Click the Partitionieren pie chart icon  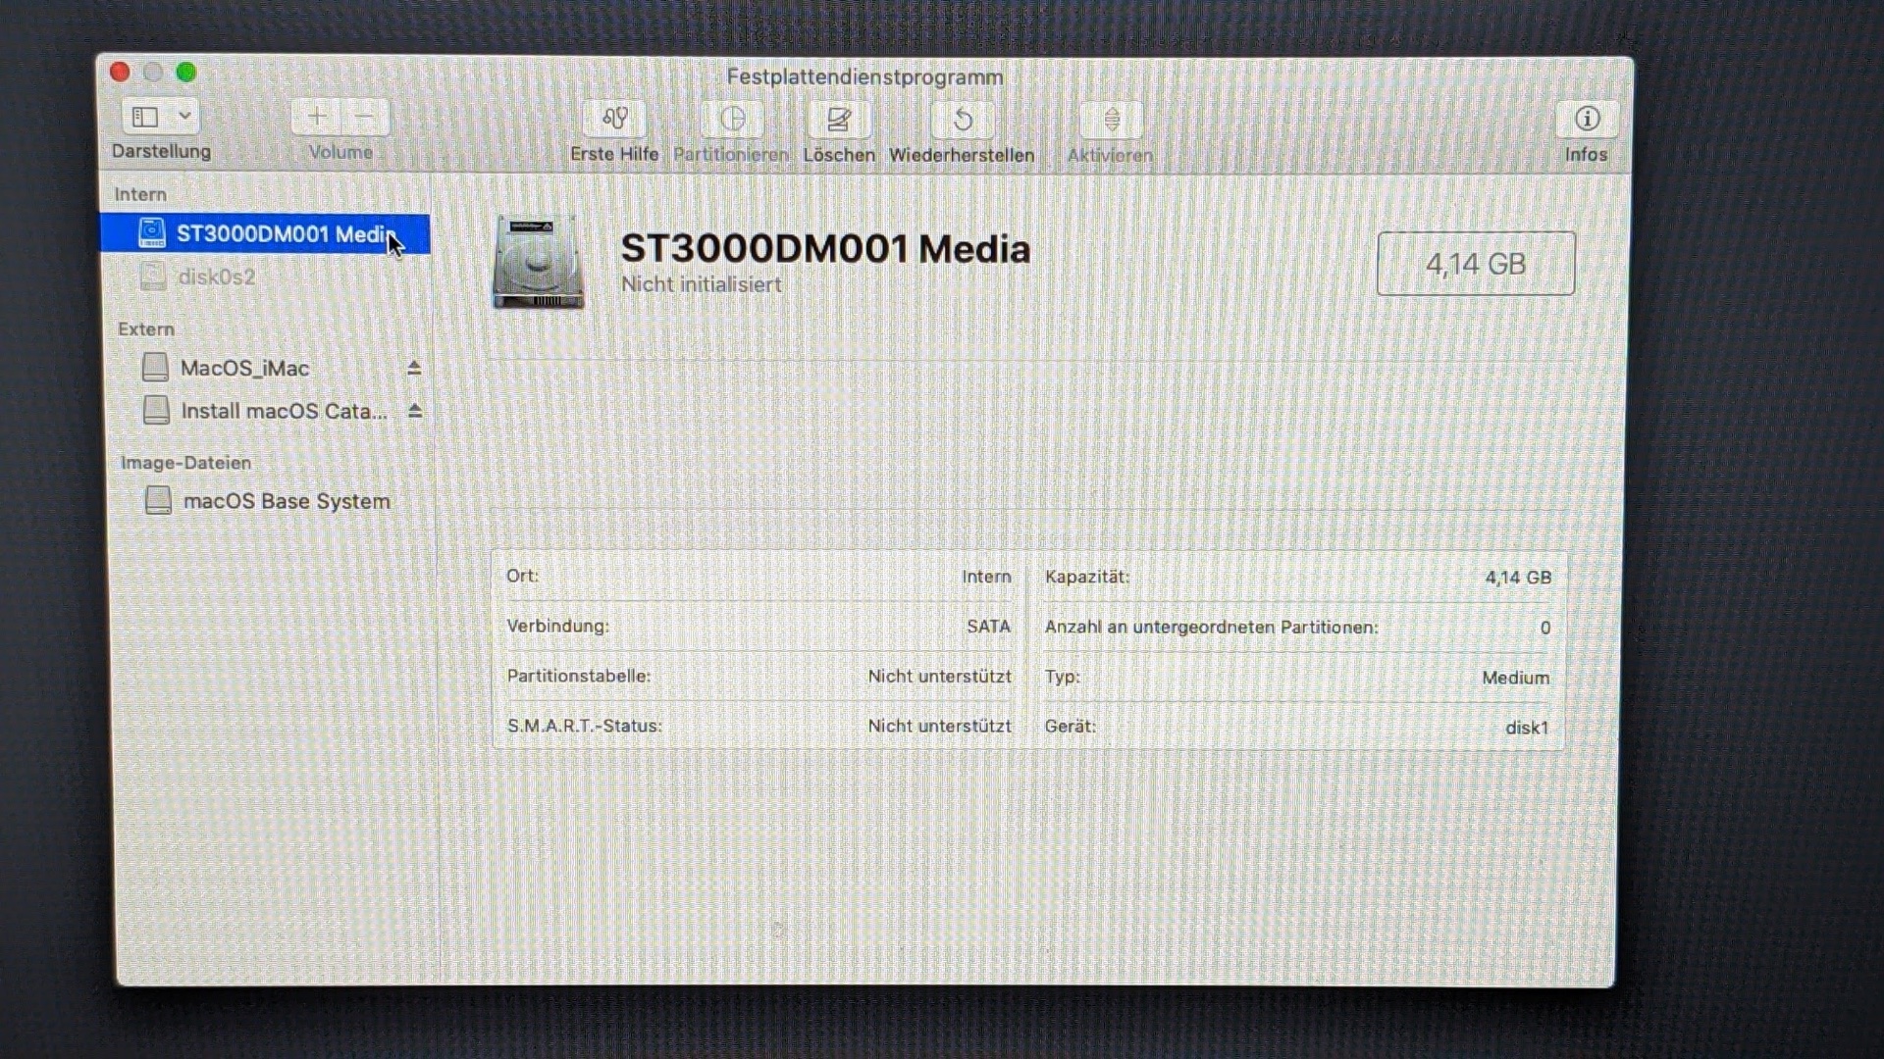732,119
